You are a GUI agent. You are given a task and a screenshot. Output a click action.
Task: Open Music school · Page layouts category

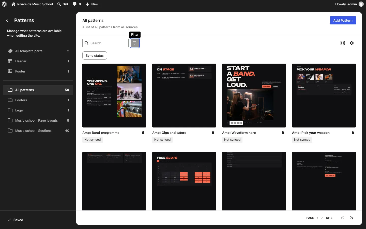click(x=38, y=120)
